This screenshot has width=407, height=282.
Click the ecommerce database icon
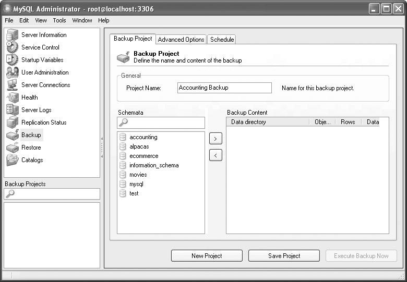pyautogui.click(x=123, y=156)
